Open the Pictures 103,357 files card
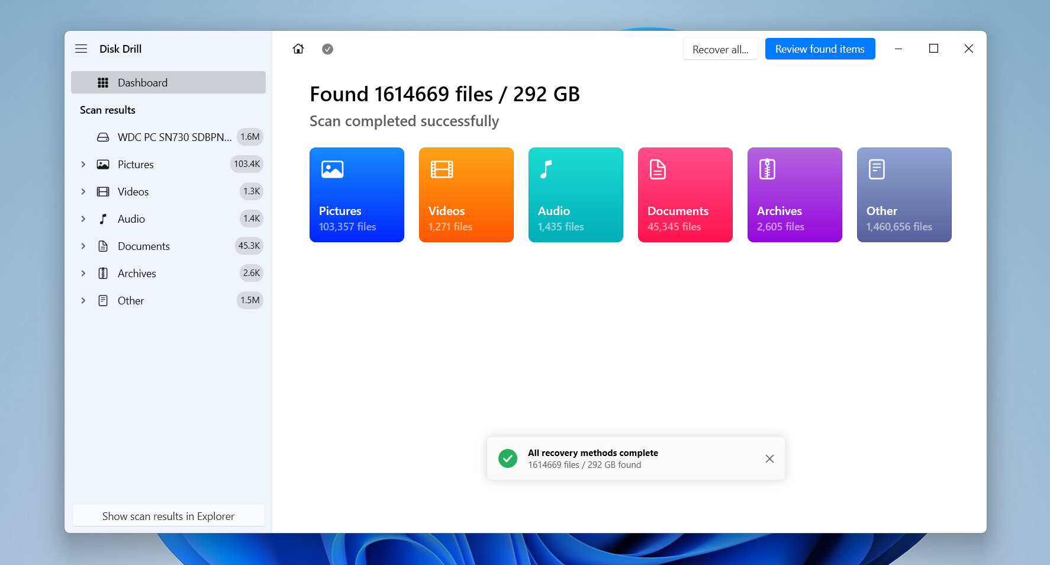 point(357,195)
